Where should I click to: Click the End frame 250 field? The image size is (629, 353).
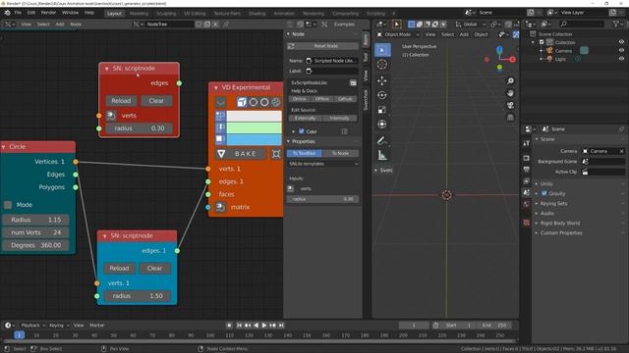[494, 326]
